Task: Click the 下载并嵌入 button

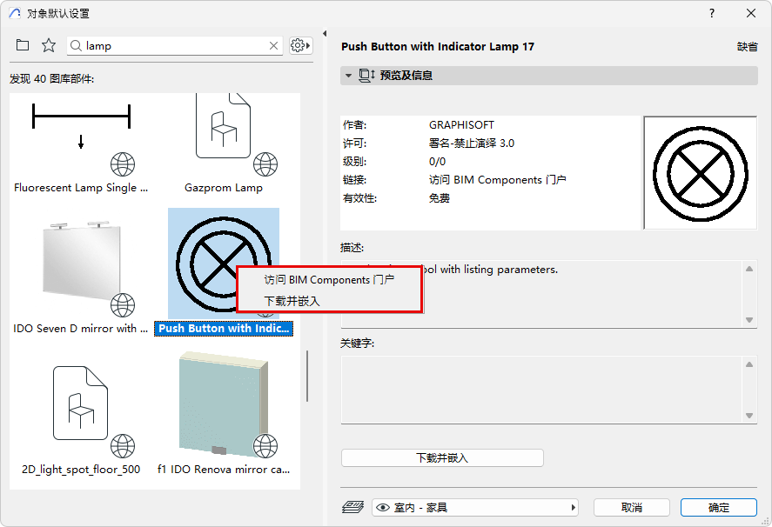Action: (x=442, y=457)
